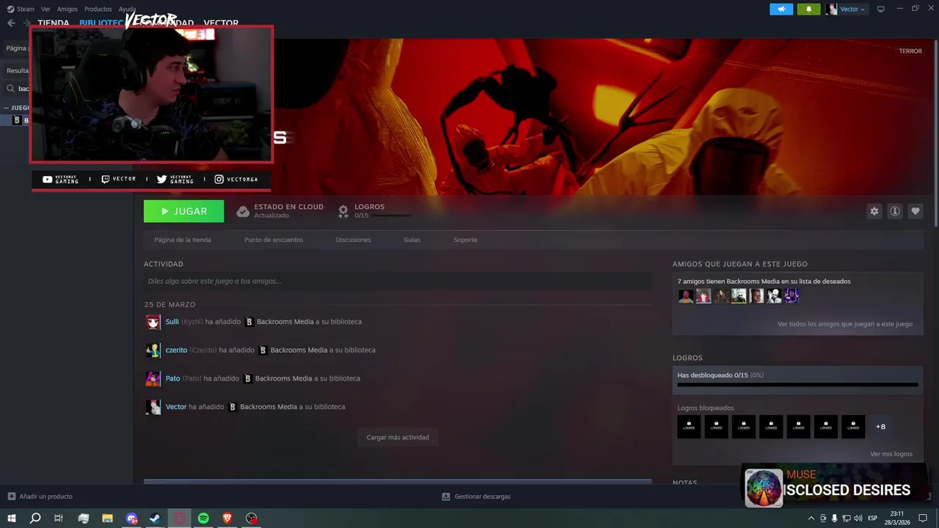
Task: Click the first locked achievement icon
Action: [689, 427]
